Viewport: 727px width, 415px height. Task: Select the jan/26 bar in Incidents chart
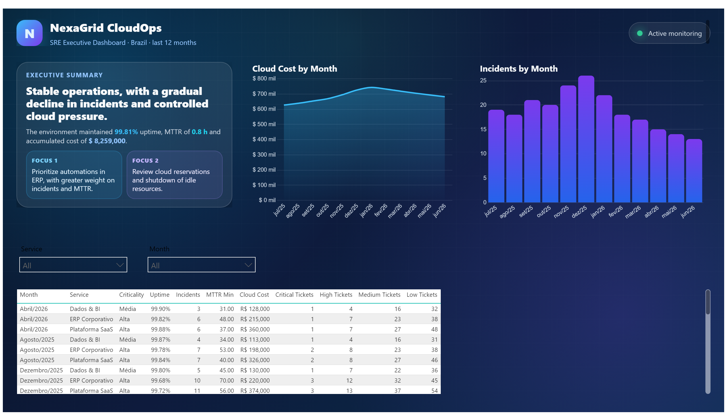604,149
